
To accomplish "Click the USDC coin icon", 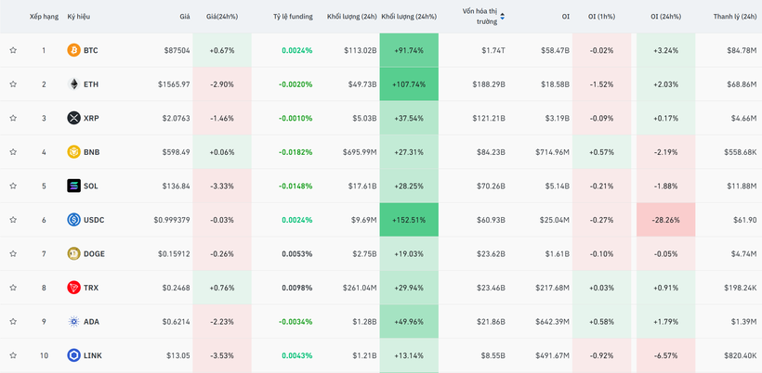I will point(74,220).
